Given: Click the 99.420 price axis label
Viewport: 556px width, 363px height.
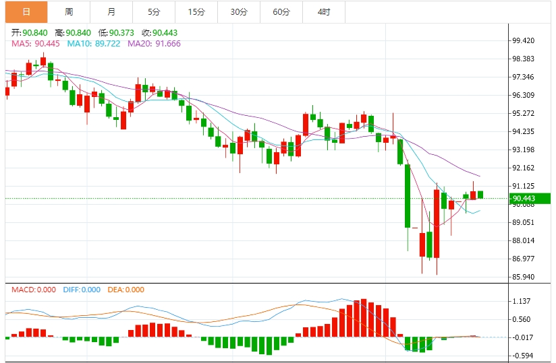Looking at the screenshot, I should (x=524, y=40).
